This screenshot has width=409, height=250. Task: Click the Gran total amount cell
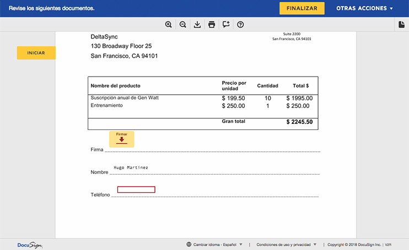point(299,122)
